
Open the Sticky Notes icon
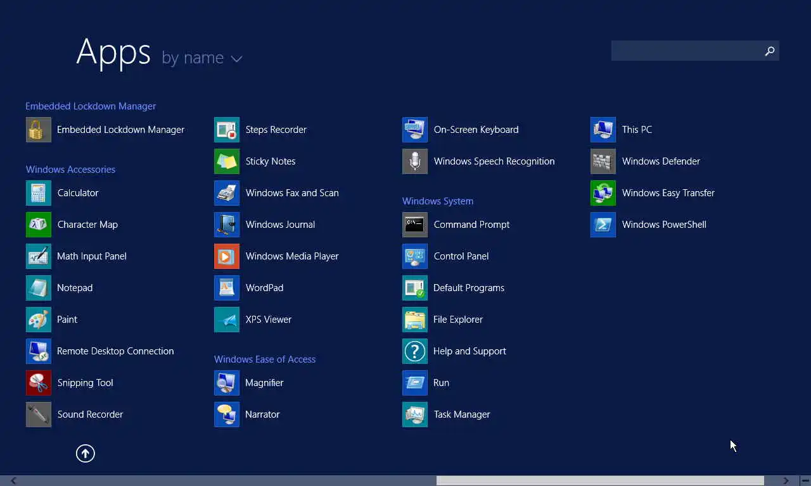pos(227,161)
